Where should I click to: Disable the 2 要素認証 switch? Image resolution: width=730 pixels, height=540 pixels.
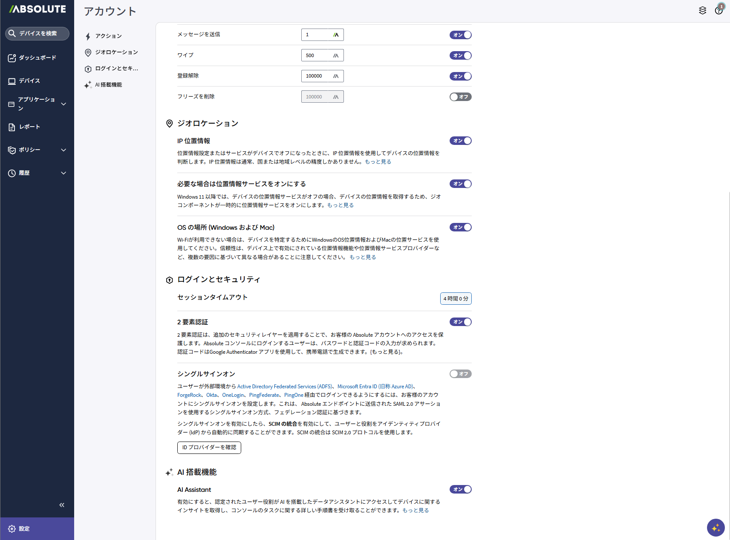pyautogui.click(x=461, y=322)
